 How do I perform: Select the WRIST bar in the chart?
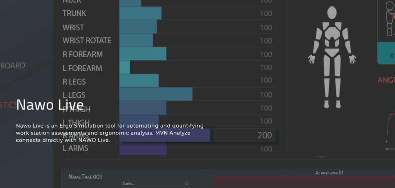[138, 27]
